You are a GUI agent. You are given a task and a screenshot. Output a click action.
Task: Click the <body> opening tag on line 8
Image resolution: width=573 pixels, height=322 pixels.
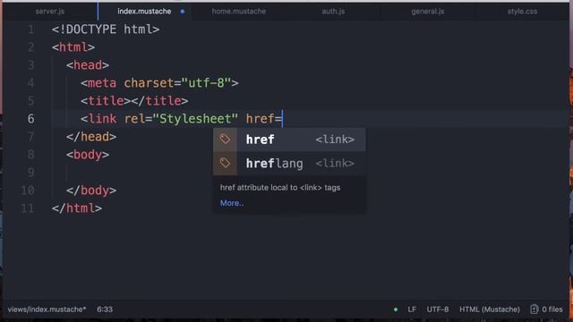88,155
